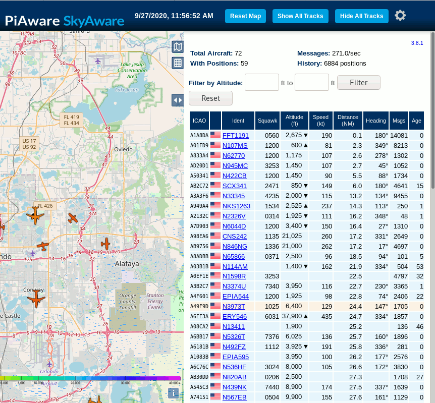Click the Reset Map button
The width and height of the screenshot is (435, 403).
pyautogui.click(x=246, y=16)
